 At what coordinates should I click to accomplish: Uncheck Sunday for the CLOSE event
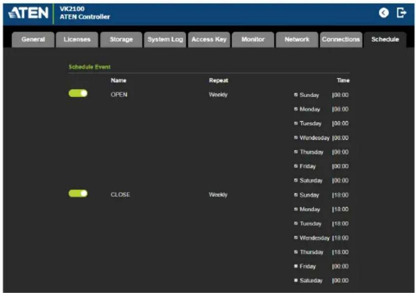click(296, 195)
